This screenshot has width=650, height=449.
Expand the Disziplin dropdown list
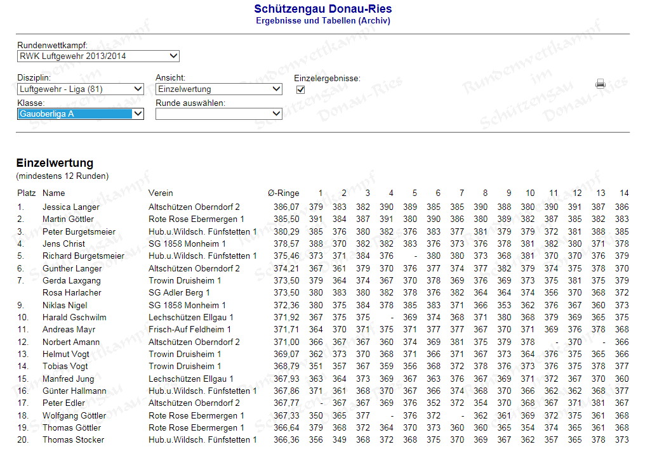(x=80, y=89)
